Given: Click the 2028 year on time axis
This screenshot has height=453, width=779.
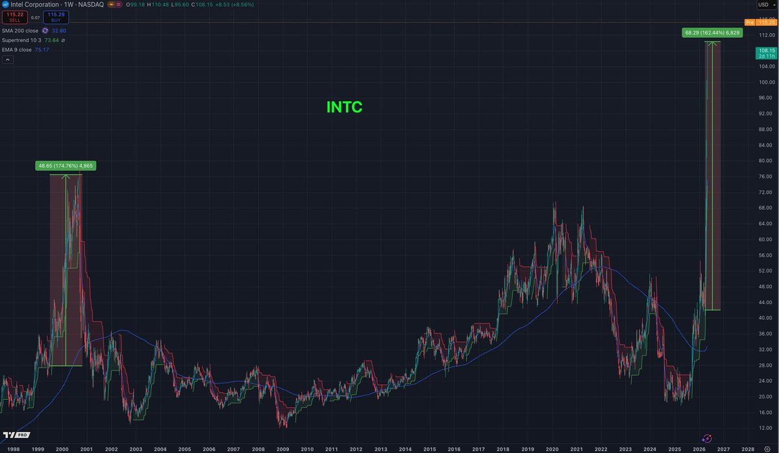Looking at the screenshot, I should tap(748, 448).
